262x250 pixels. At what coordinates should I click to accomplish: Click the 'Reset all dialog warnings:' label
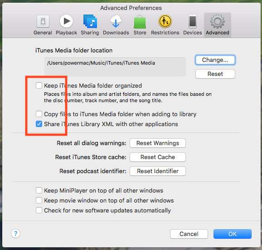click(92, 143)
